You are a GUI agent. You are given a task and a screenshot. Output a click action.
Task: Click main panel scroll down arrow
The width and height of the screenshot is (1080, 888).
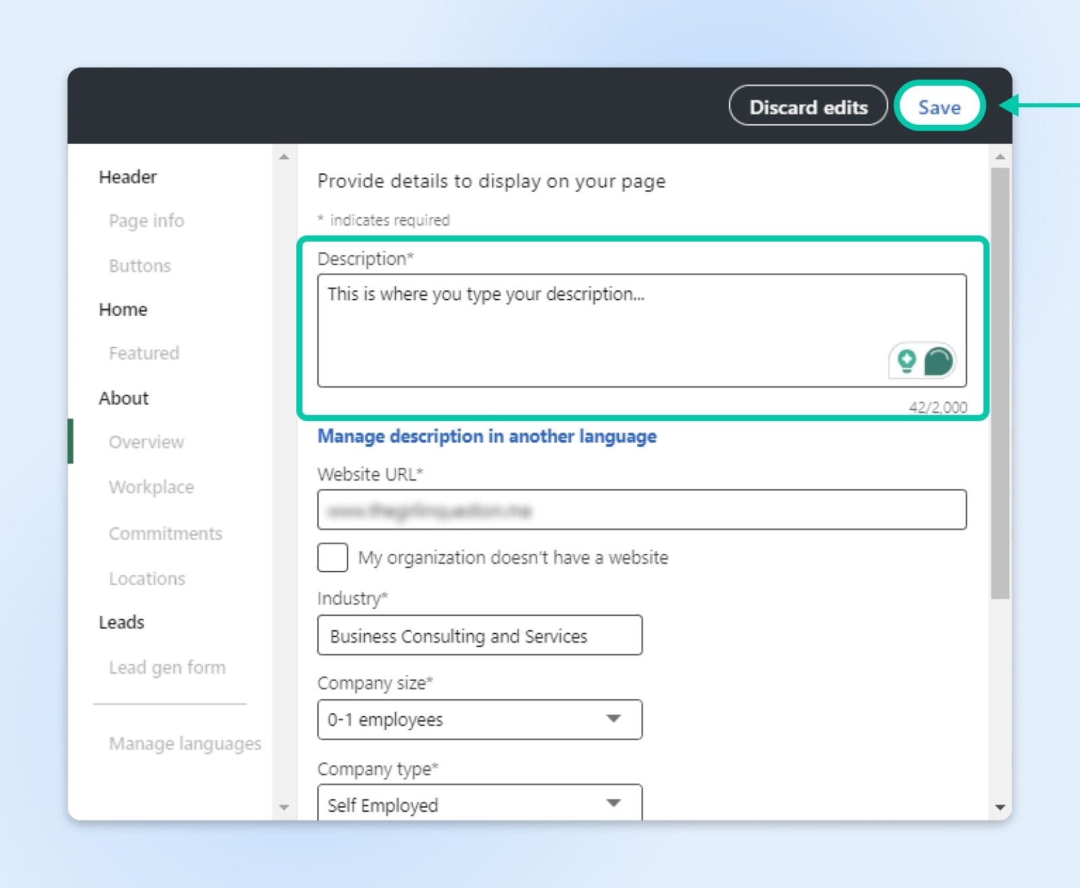pos(1000,807)
